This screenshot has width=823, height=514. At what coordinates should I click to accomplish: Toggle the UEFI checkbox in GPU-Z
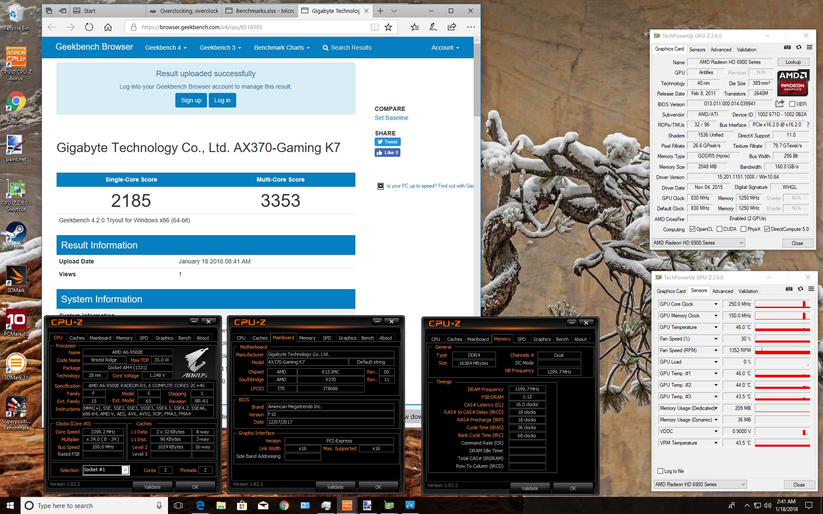tap(792, 104)
